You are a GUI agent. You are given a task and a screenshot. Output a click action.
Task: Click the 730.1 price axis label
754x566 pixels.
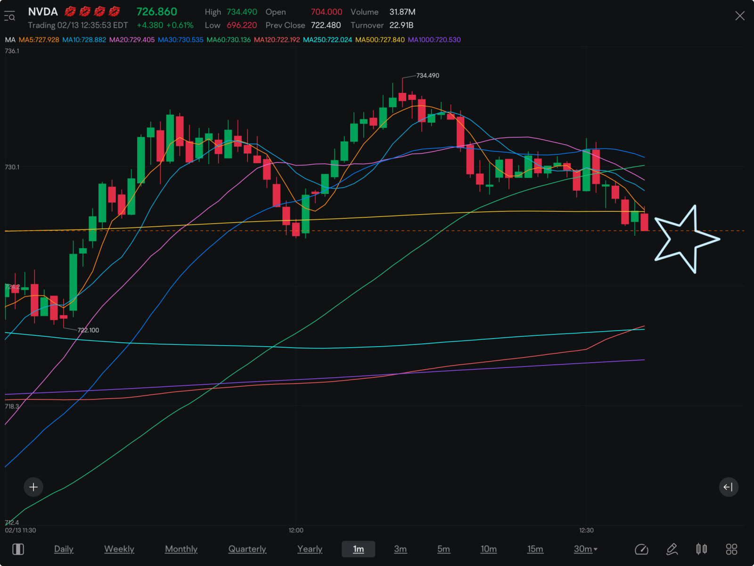tap(12, 167)
